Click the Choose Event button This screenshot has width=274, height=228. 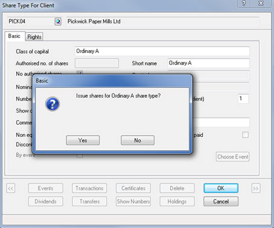tap(233, 157)
